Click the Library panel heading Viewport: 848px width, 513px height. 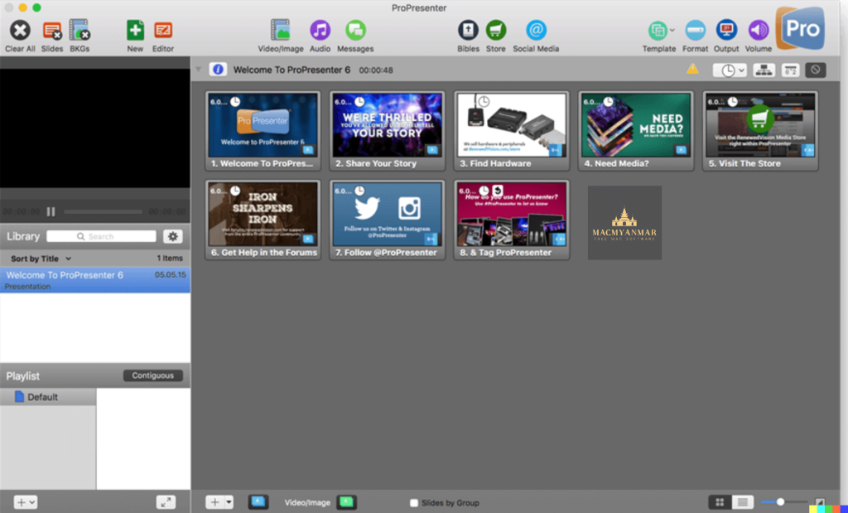23,236
